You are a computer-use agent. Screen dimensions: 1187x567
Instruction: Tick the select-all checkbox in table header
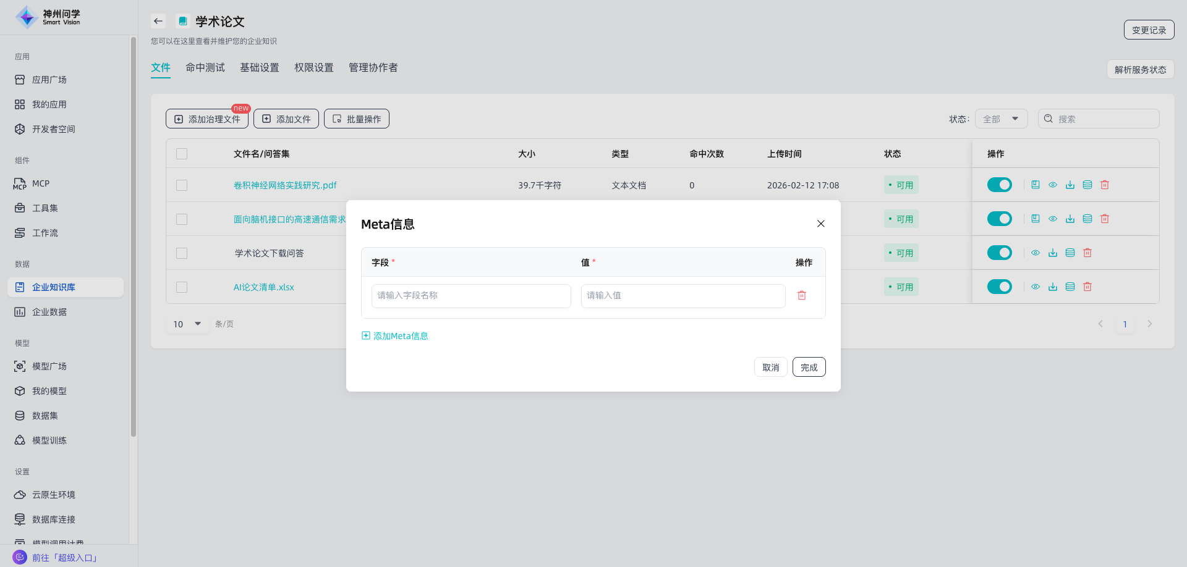click(182, 154)
